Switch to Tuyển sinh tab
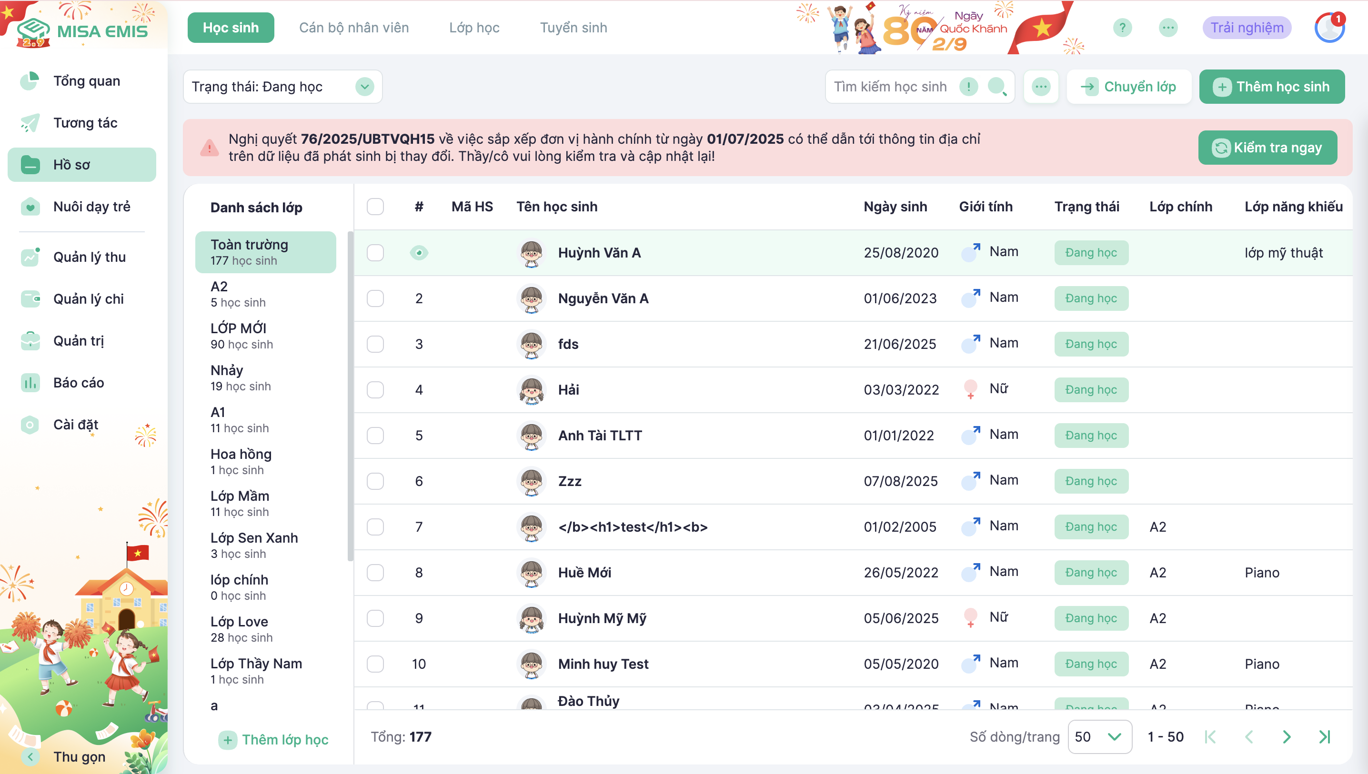 pos(573,28)
